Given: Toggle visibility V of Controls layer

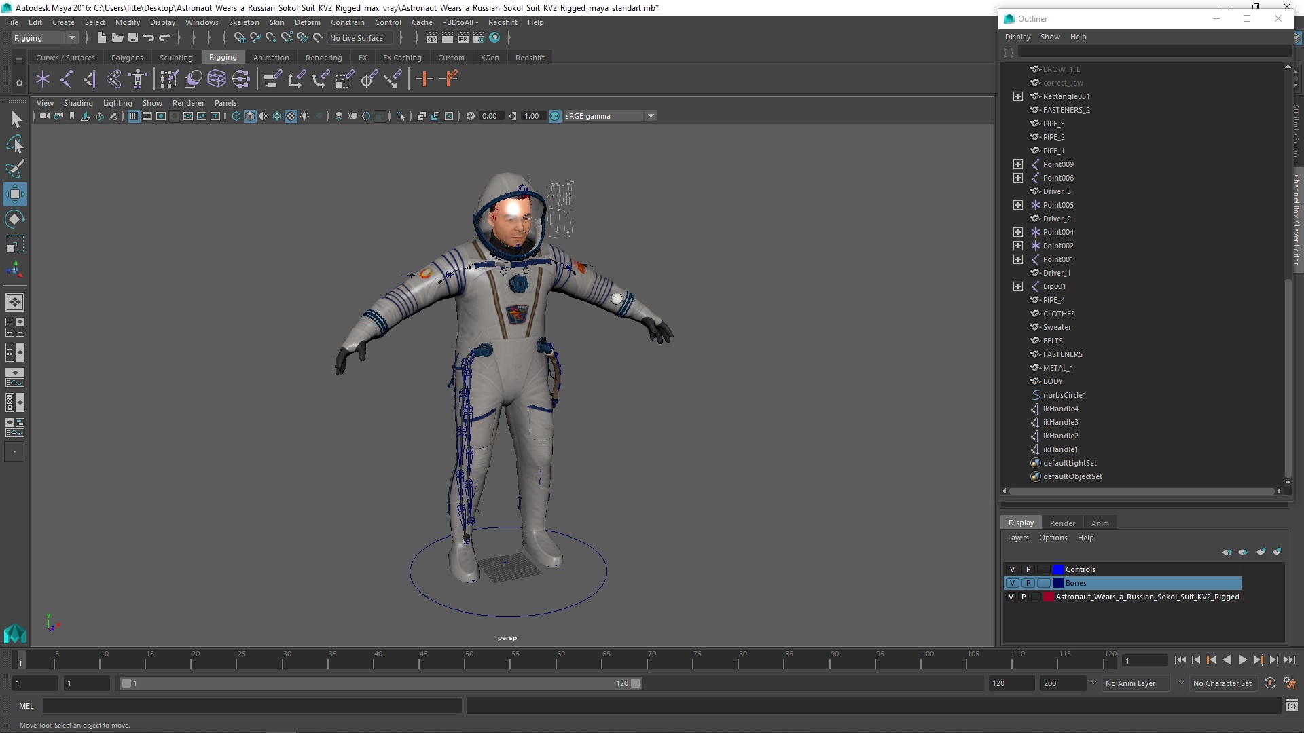Looking at the screenshot, I should click(x=1012, y=569).
